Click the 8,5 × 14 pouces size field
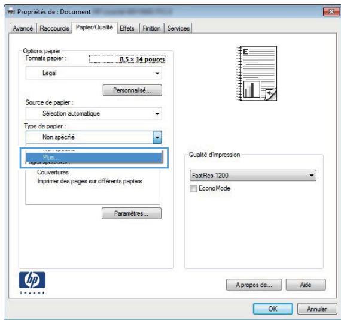Image resolution: width=341 pixels, height=320 pixels. [127, 59]
